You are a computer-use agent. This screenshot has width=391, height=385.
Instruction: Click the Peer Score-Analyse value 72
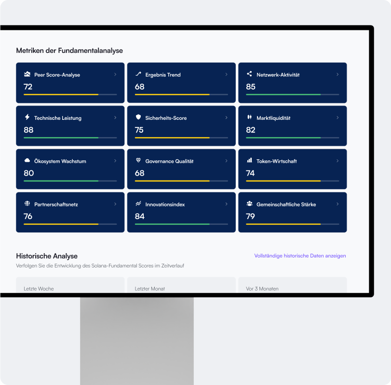click(x=28, y=87)
